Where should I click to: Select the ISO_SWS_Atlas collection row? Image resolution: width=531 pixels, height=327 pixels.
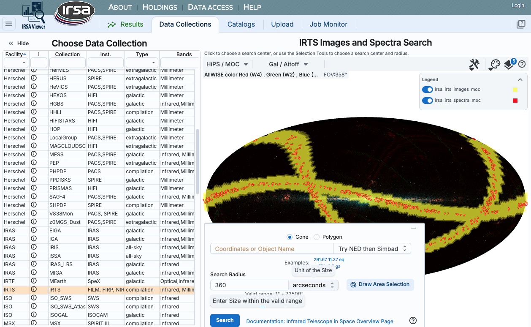[99, 306]
